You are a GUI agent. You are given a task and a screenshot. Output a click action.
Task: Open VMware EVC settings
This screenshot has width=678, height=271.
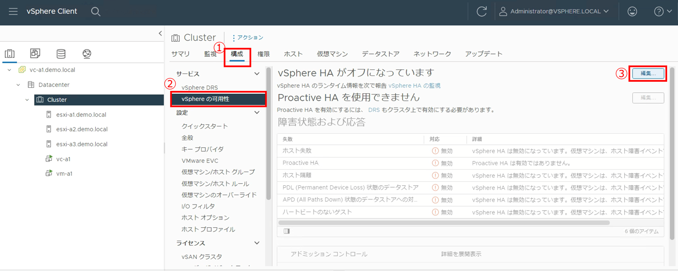click(200, 161)
